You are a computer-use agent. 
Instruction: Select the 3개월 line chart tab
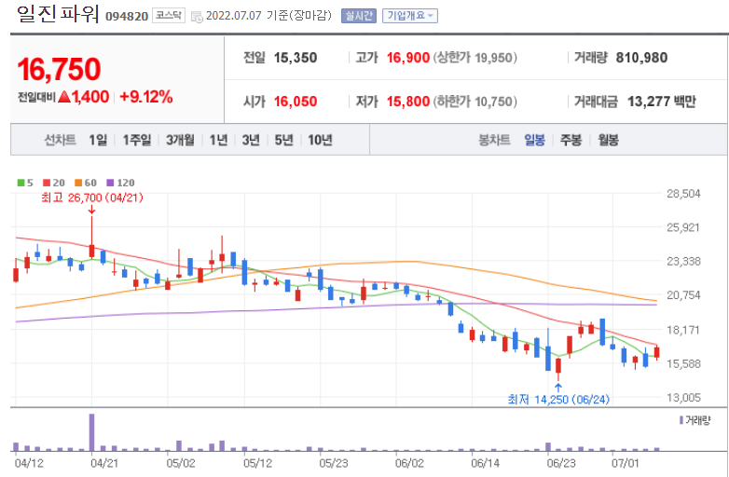[180, 140]
